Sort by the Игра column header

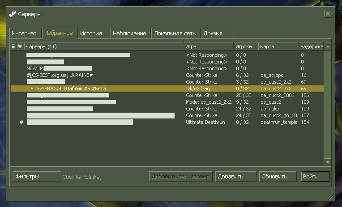(x=209, y=46)
